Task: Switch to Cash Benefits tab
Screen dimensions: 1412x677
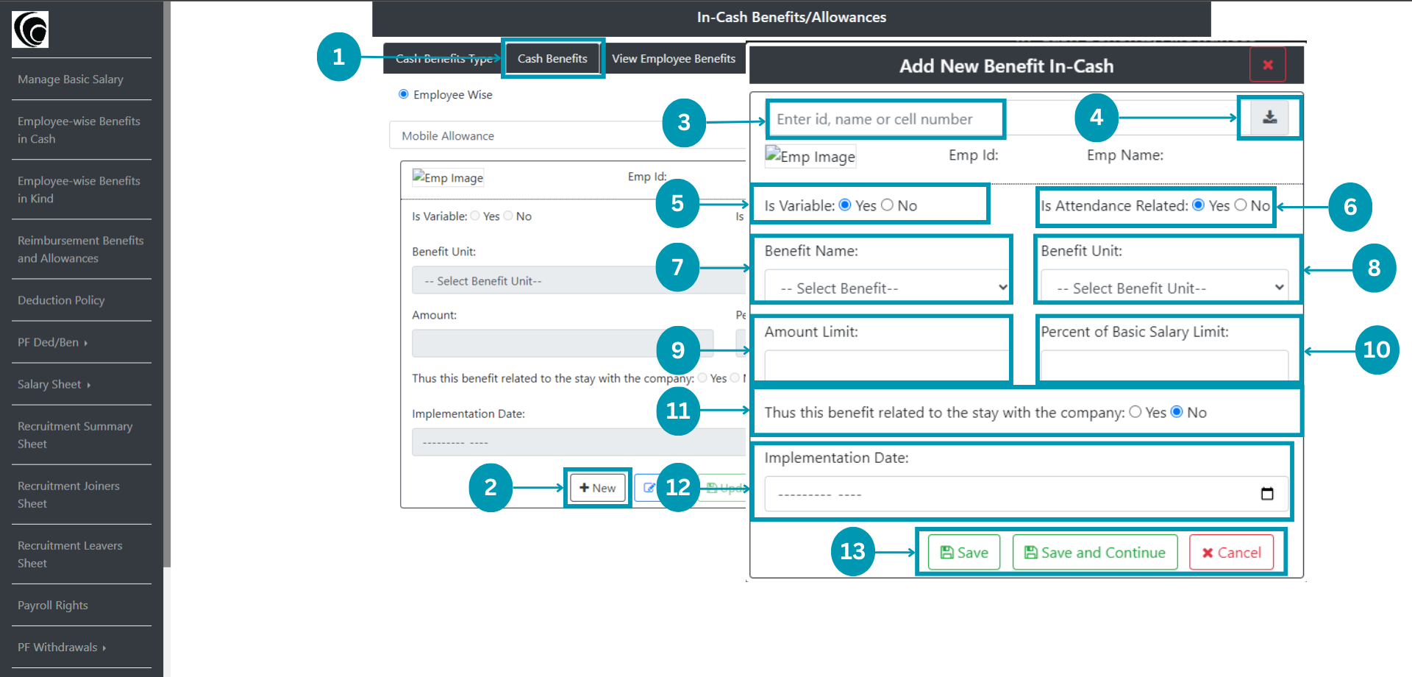Action: coord(552,58)
